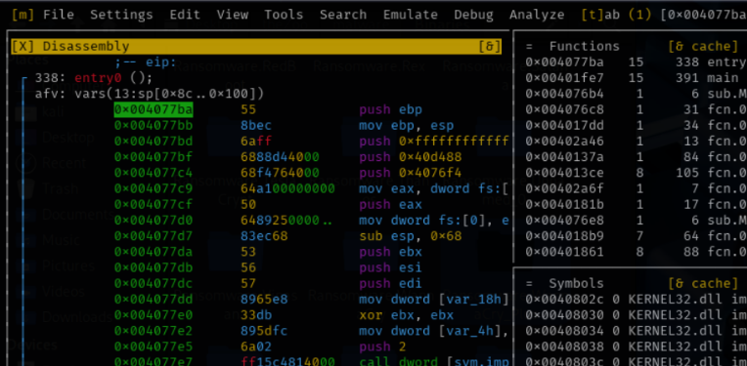Click the push edi instruction
This screenshot has width=747, height=366.
click(391, 284)
